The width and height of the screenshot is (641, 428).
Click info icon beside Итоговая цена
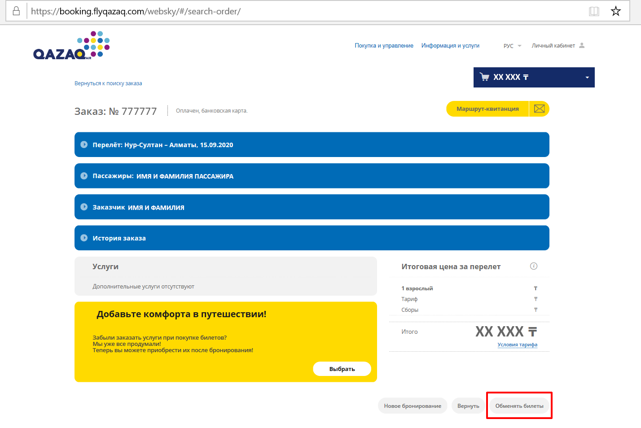click(534, 266)
